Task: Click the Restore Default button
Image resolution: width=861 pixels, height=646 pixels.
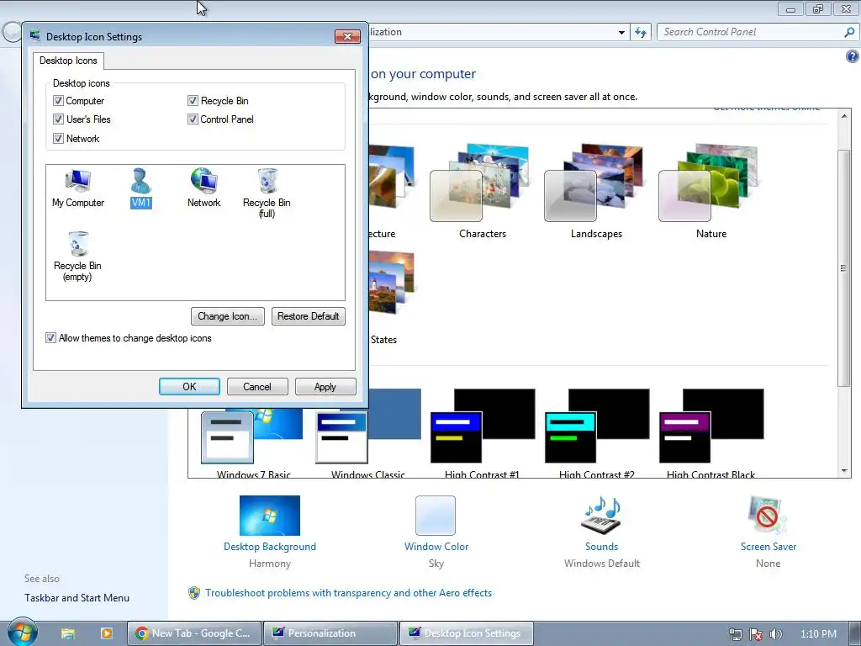Action: coord(308,316)
